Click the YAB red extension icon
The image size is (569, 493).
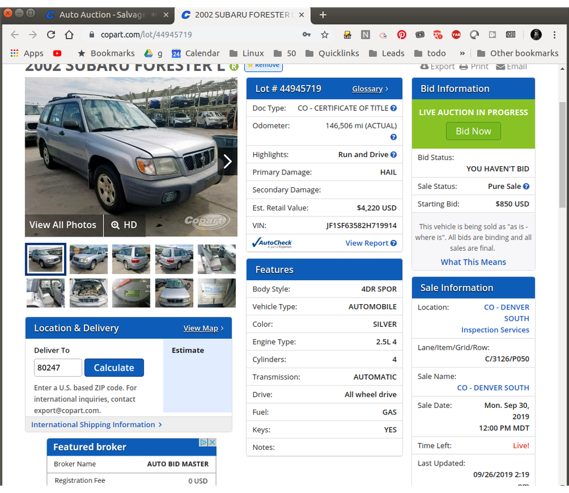click(x=456, y=35)
